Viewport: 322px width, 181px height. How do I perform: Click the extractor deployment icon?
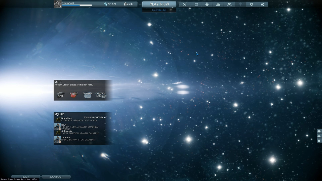(x=229, y=4)
